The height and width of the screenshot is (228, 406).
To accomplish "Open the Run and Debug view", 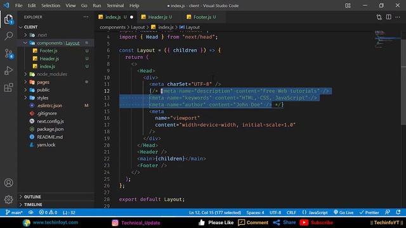I will click(8, 70).
